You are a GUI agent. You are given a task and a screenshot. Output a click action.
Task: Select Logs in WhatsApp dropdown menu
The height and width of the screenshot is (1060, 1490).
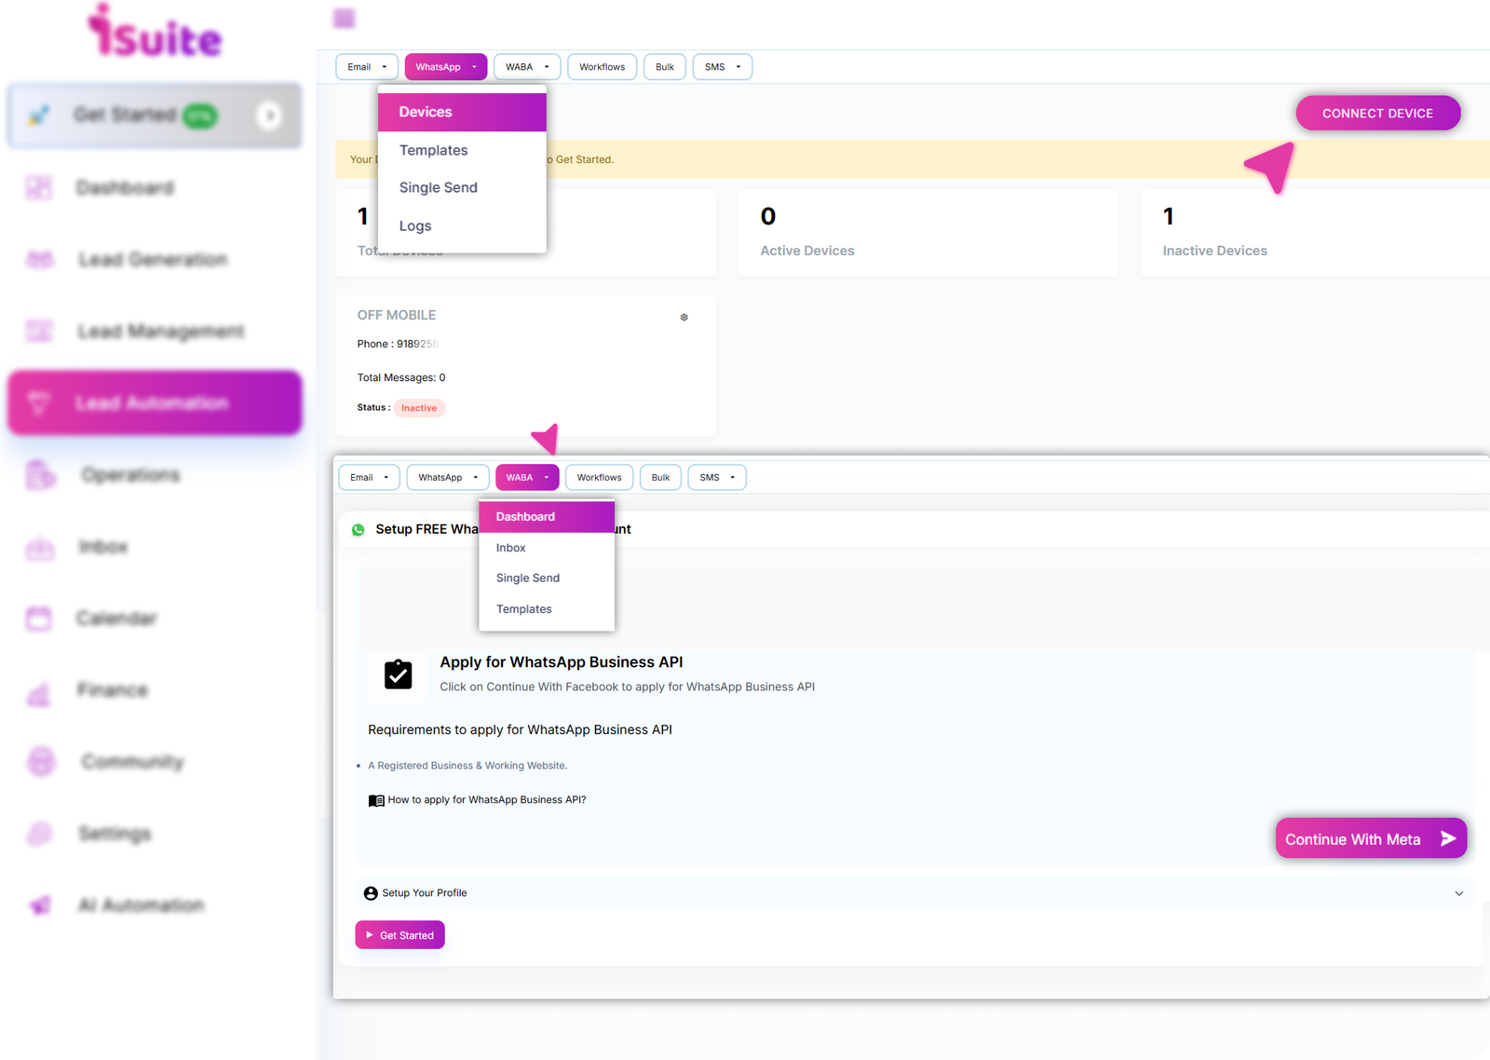click(x=415, y=226)
